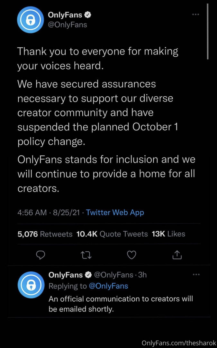Viewport: 217px width, 348px height.
Task: View the 10.4K Quote Tweets
Action: point(112,234)
